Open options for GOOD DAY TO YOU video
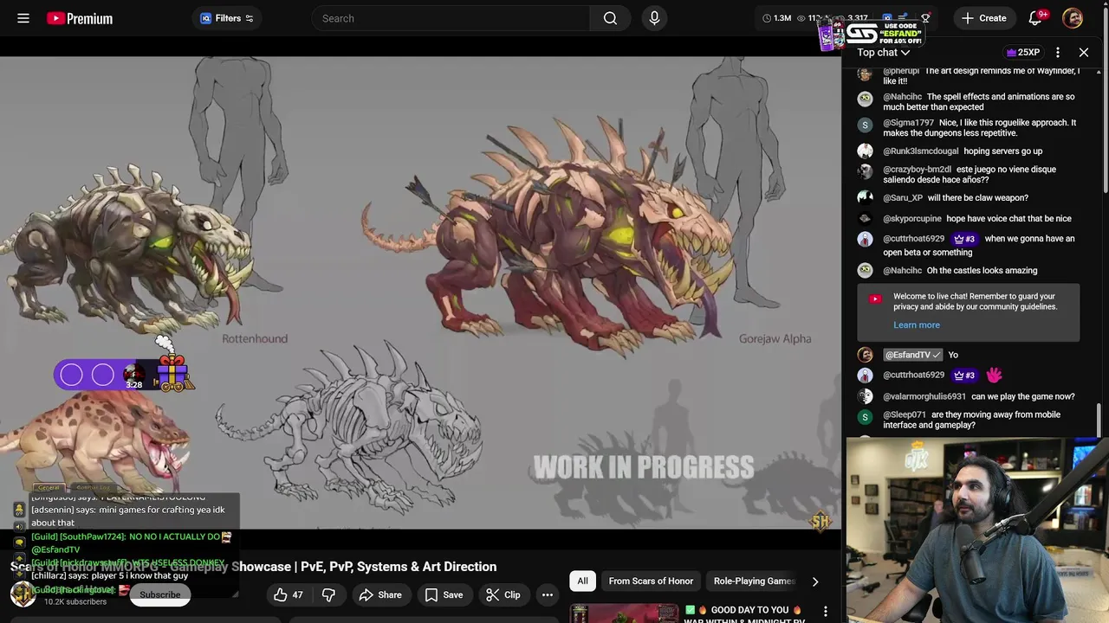 coord(826,612)
